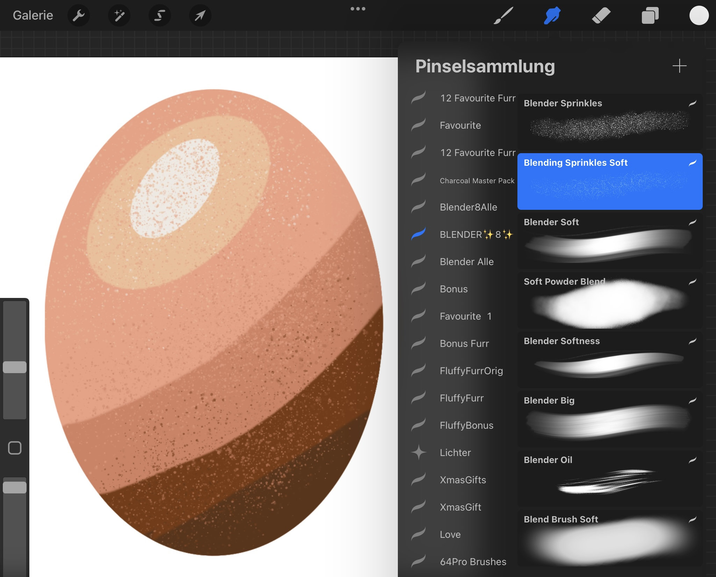Open the Love brush set

pyautogui.click(x=464, y=534)
